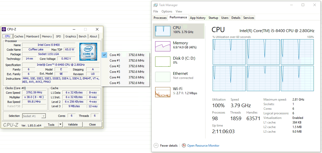Open the File menu in Task Manager

(156, 11)
